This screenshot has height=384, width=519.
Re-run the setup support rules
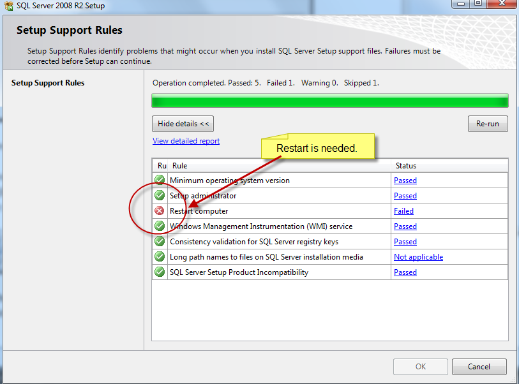point(488,124)
